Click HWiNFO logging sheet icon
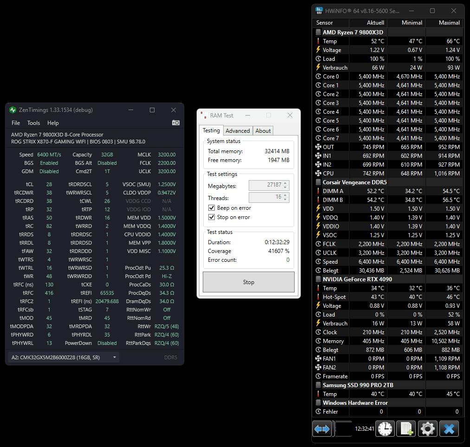The height and width of the screenshot is (447, 470). pos(406,429)
